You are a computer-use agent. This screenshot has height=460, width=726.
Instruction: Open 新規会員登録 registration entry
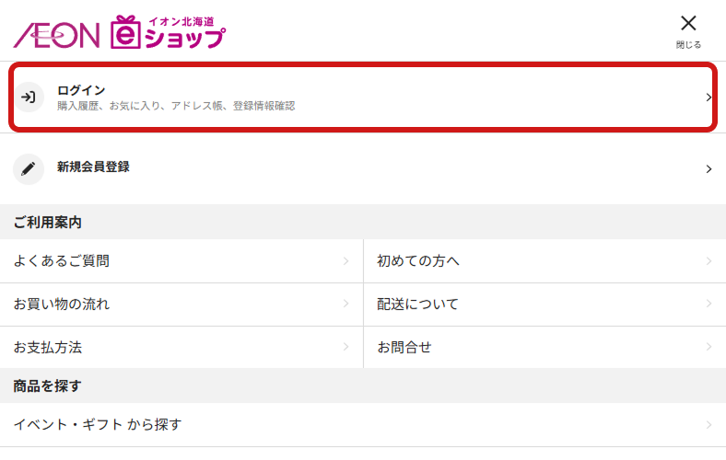point(93,167)
